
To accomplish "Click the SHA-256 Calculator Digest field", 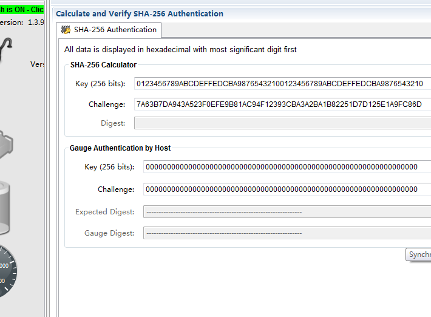I will pos(282,123).
